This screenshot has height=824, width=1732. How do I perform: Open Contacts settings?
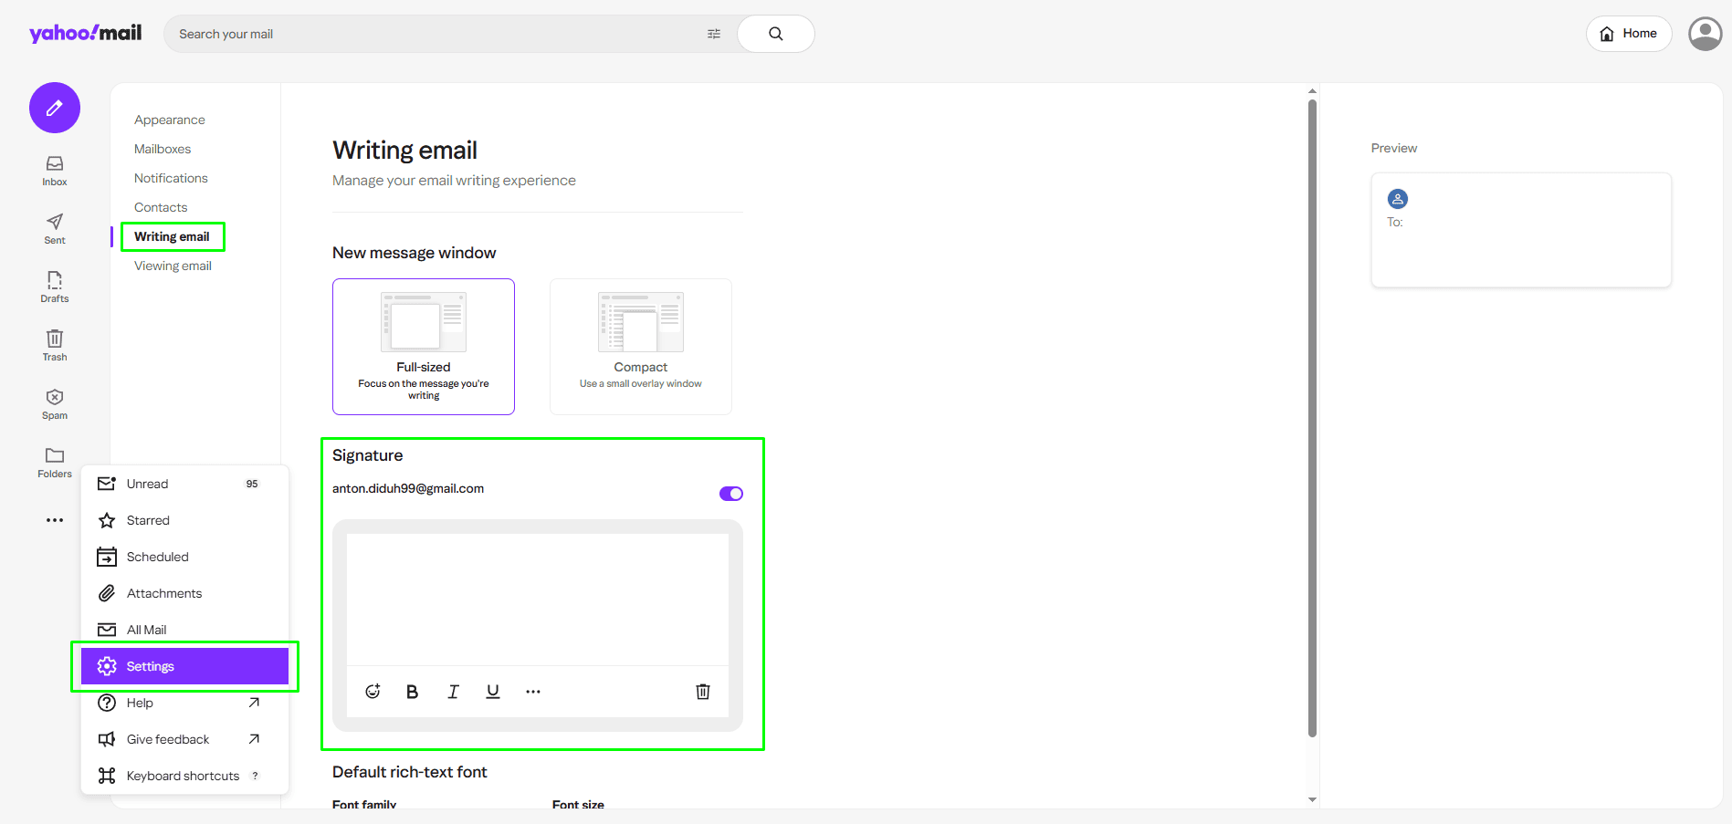click(x=161, y=207)
